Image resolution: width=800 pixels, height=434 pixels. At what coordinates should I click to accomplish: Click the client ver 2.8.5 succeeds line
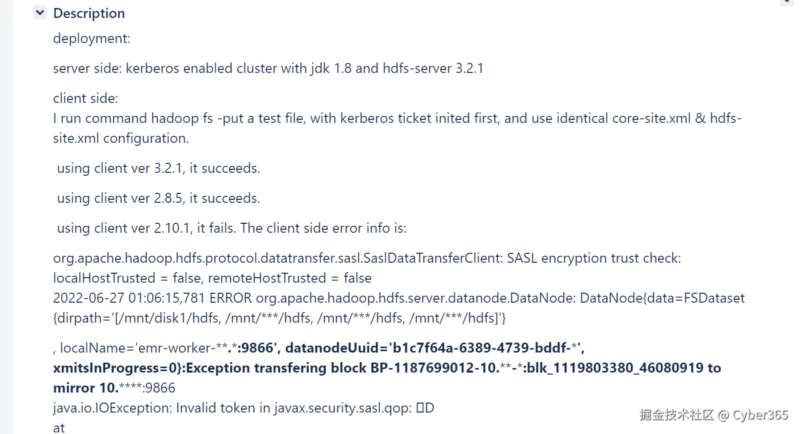pyautogui.click(x=158, y=198)
